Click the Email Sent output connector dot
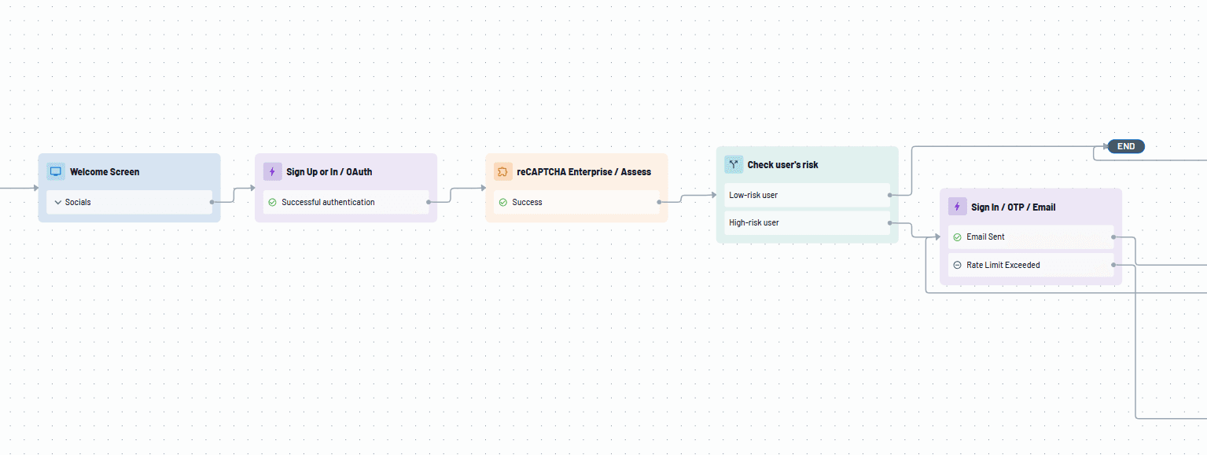Image resolution: width=1207 pixels, height=455 pixels. [x=1113, y=237]
